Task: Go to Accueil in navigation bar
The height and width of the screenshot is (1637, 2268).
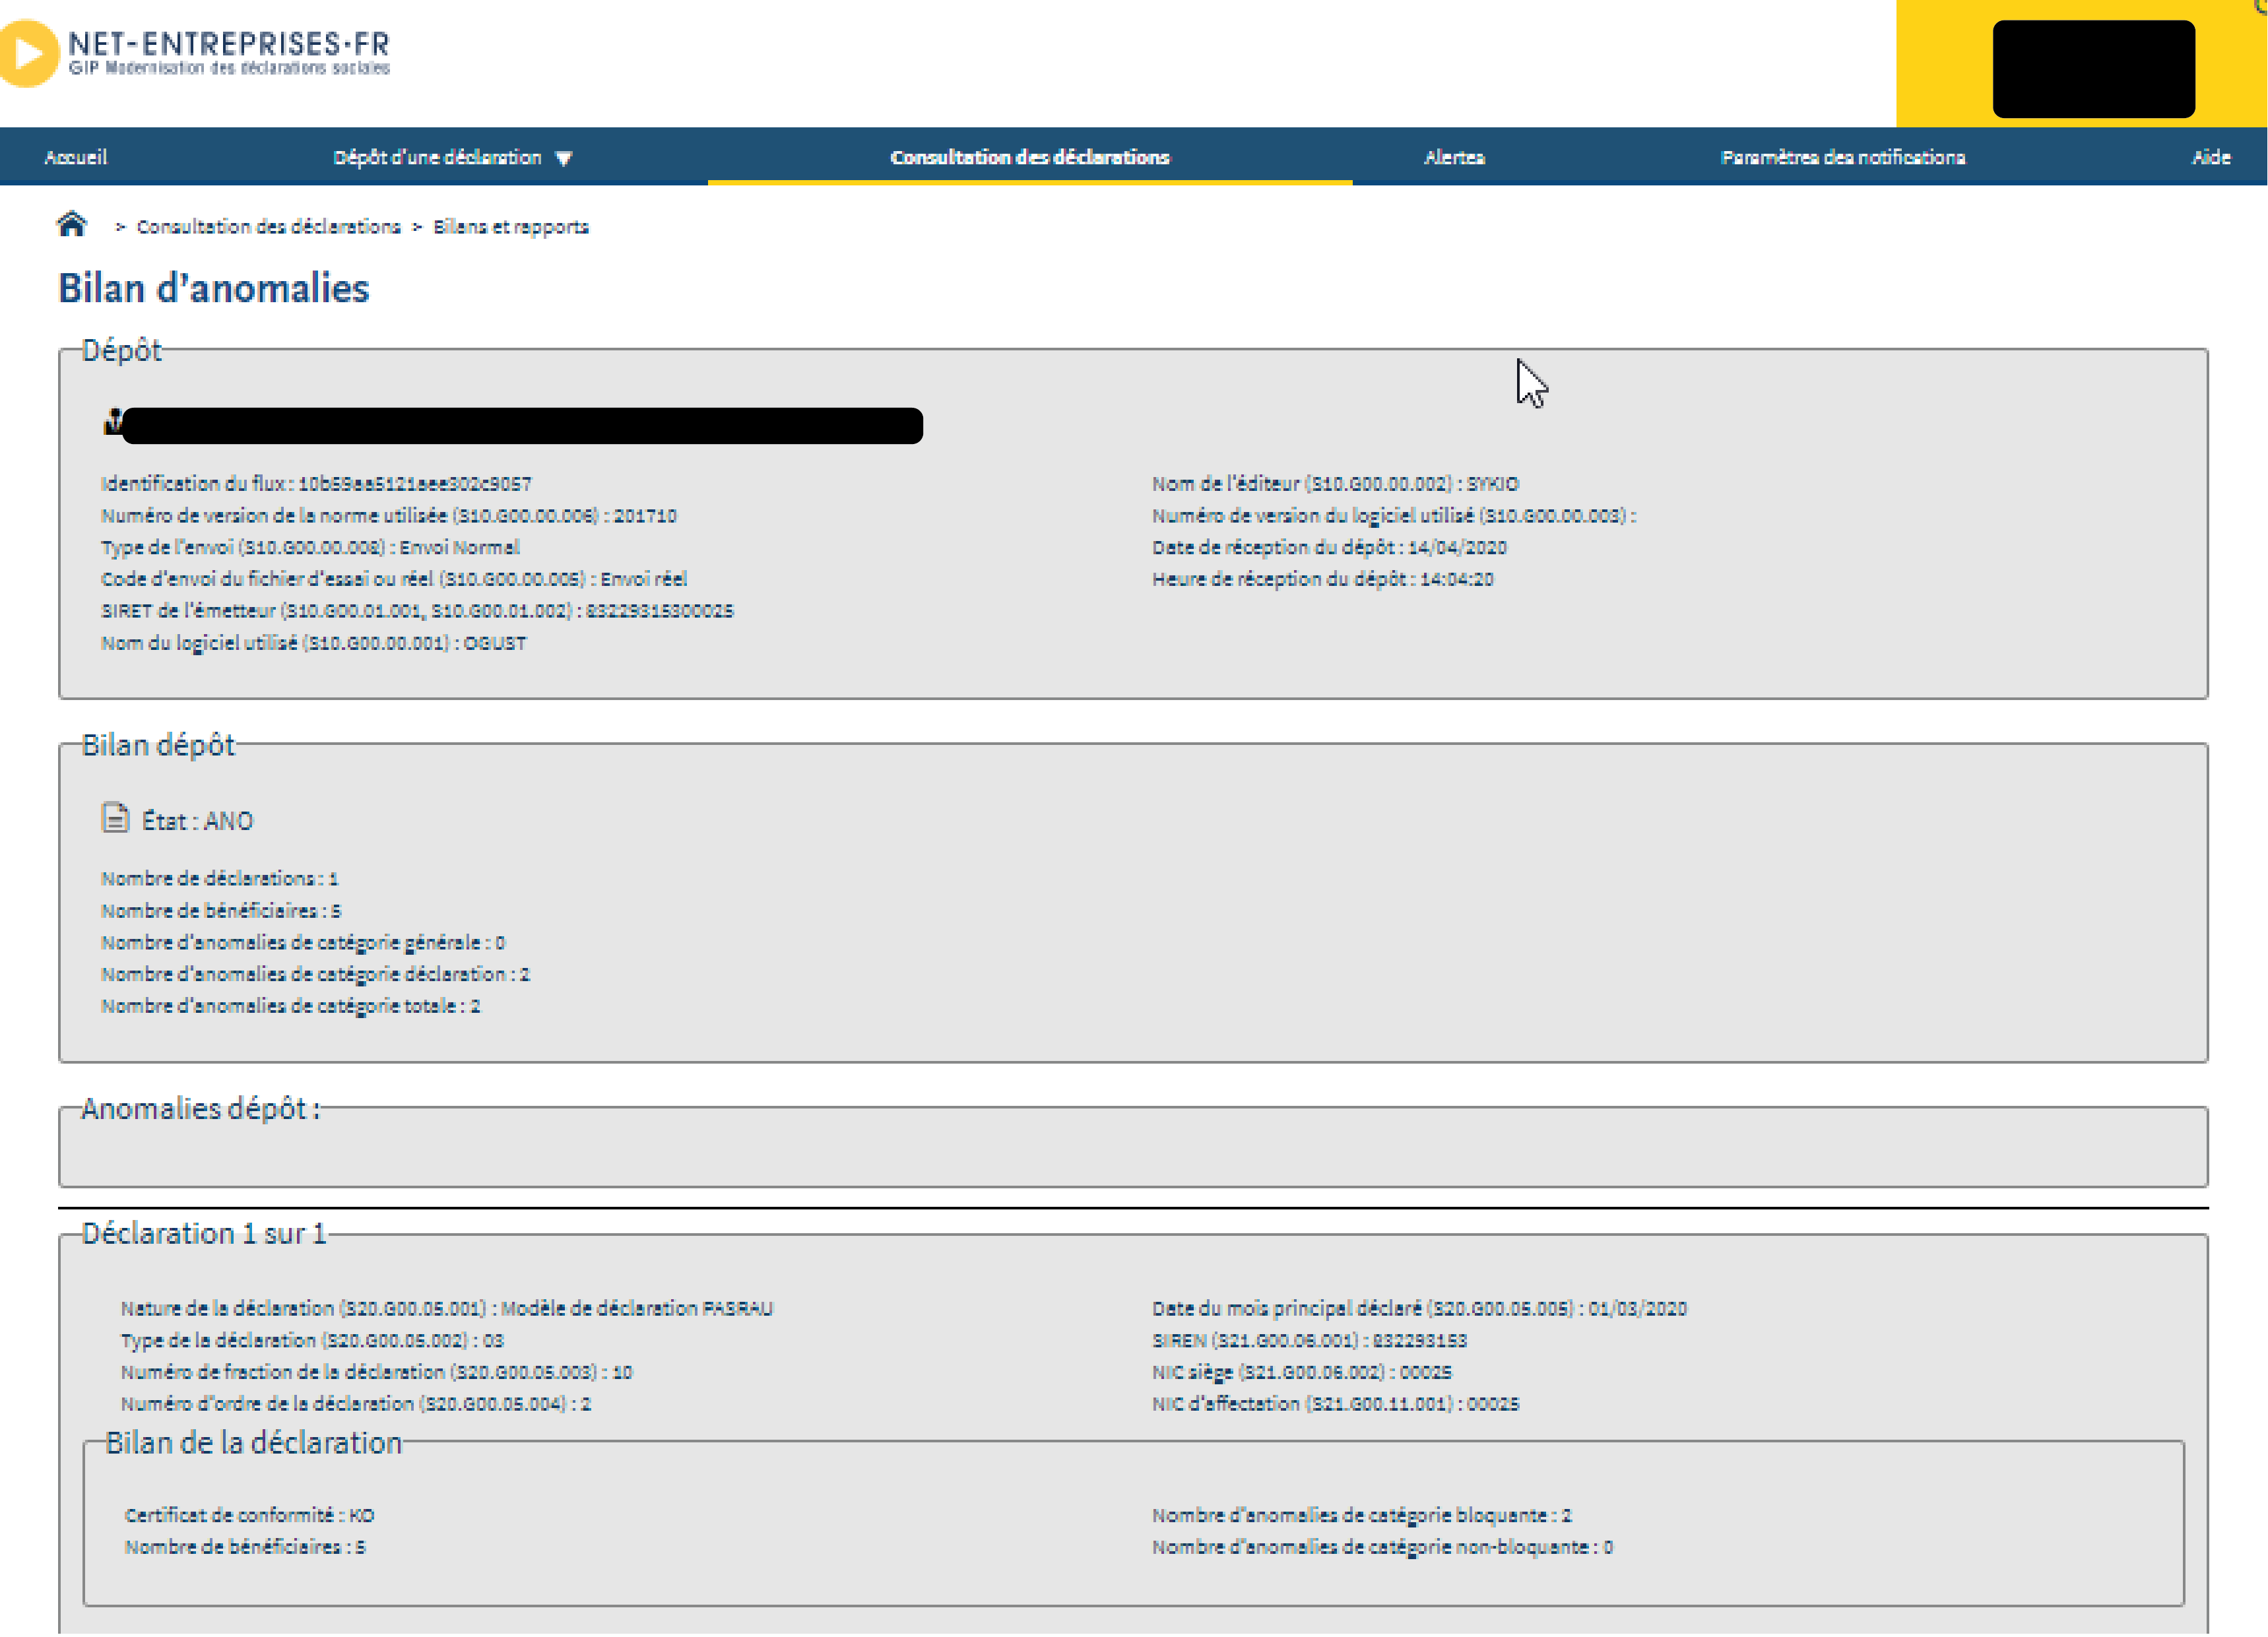Action: [76, 157]
